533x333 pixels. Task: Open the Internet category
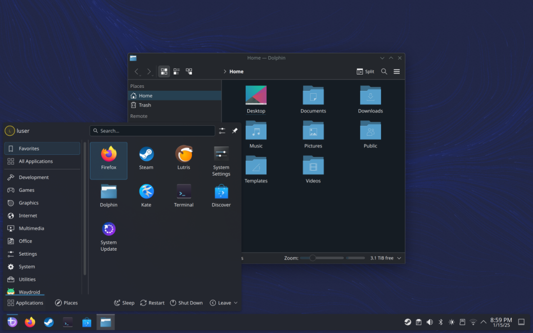42,216
